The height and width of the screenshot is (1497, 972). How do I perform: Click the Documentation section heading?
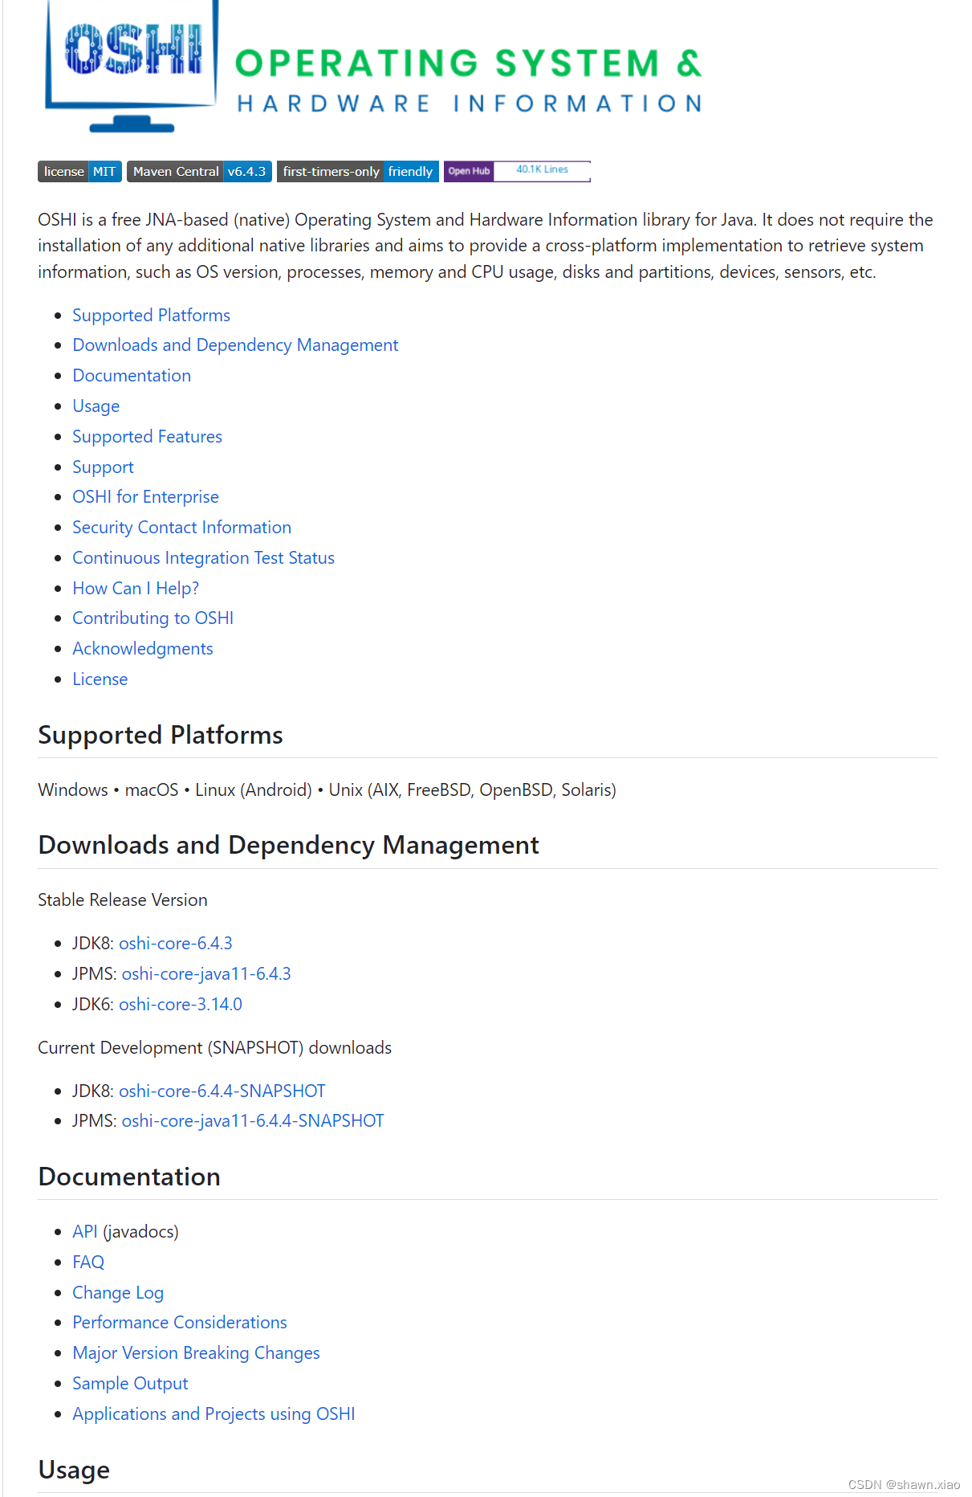click(129, 1177)
